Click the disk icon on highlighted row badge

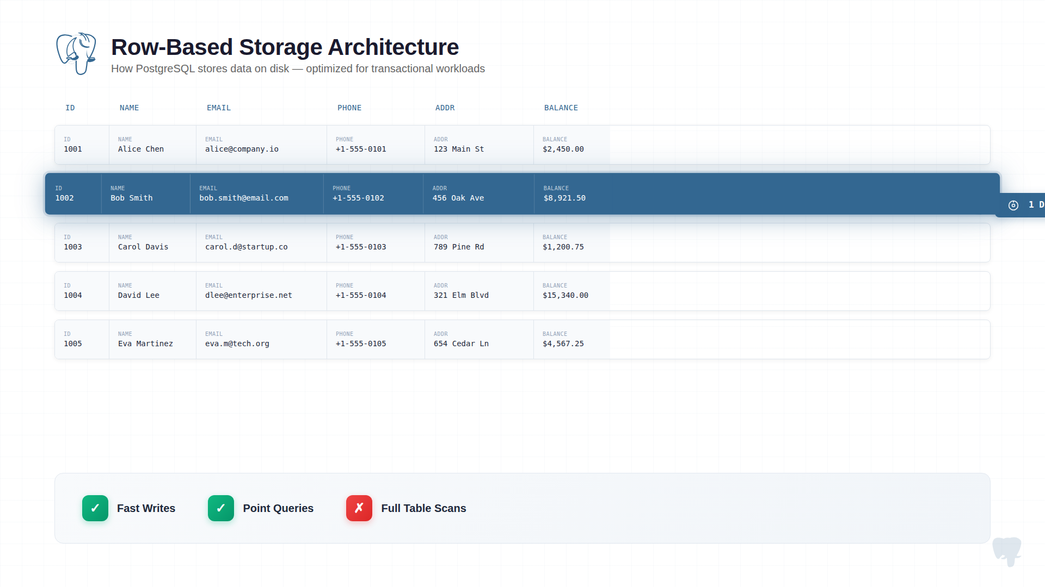click(1013, 205)
